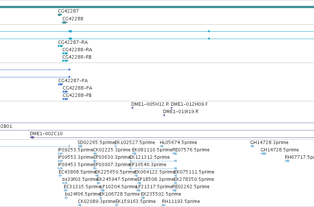This screenshot has height=207, width=314.
Task: Click the HL05674.5prime label text
Action: (178, 143)
